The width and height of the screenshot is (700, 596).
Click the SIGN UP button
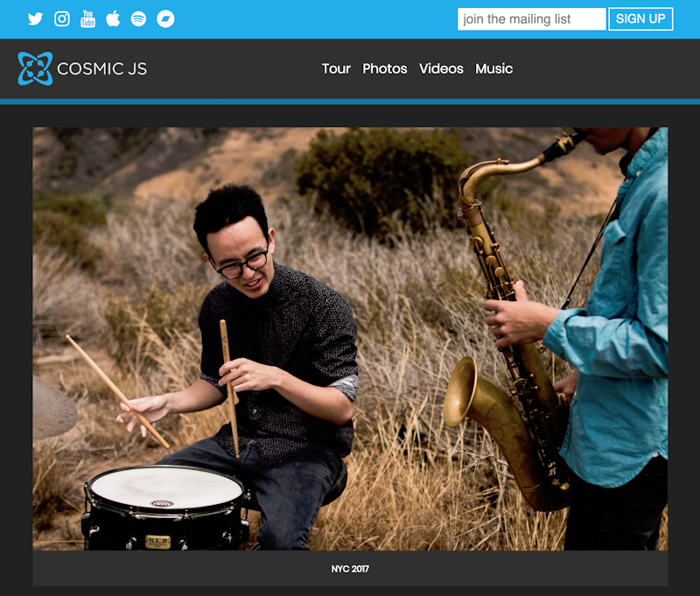tap(640, 18)
